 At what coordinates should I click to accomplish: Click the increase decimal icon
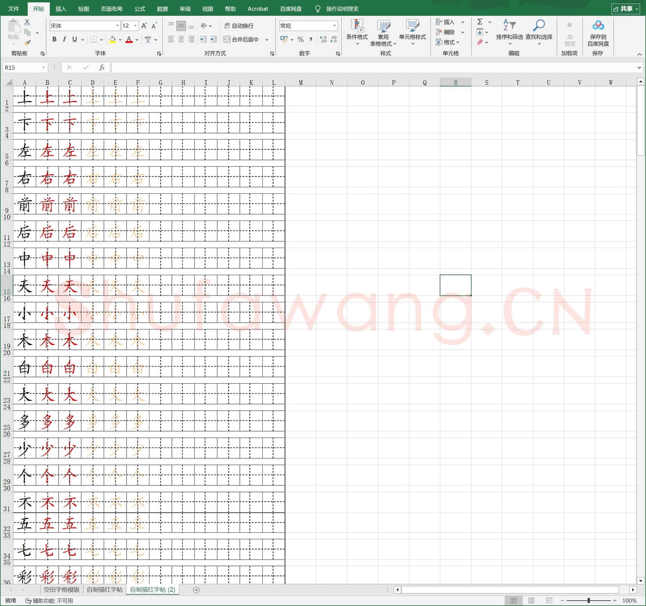click(x=323, y=39)
